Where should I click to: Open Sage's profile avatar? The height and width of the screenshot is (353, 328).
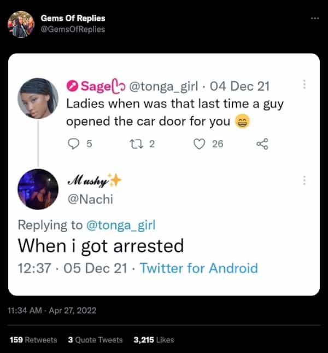pyautogui.click(x=38, y=98)
